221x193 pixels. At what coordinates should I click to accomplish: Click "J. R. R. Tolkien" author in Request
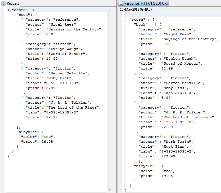click(x=58, y=103)
